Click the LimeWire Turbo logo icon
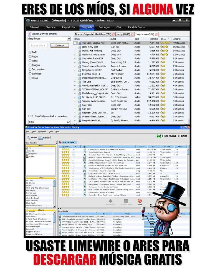The width and height of the screenshot is (215, 267). tap(159, 136)
